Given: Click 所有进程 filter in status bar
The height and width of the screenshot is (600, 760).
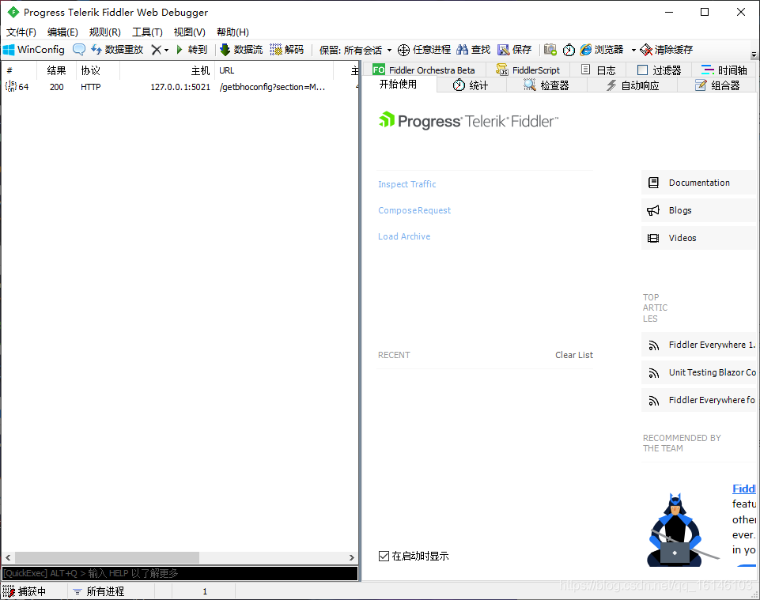Looking at the screenshot, I should pos(99,591).
